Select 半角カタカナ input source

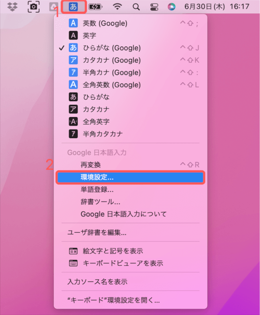tap(131, 134)
